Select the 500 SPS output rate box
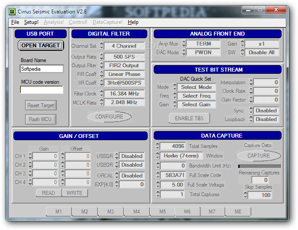298x230 pixels. [124, 56]
